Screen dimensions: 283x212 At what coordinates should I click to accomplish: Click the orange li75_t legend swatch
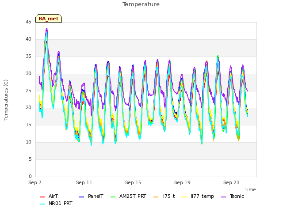pos(156,197)
